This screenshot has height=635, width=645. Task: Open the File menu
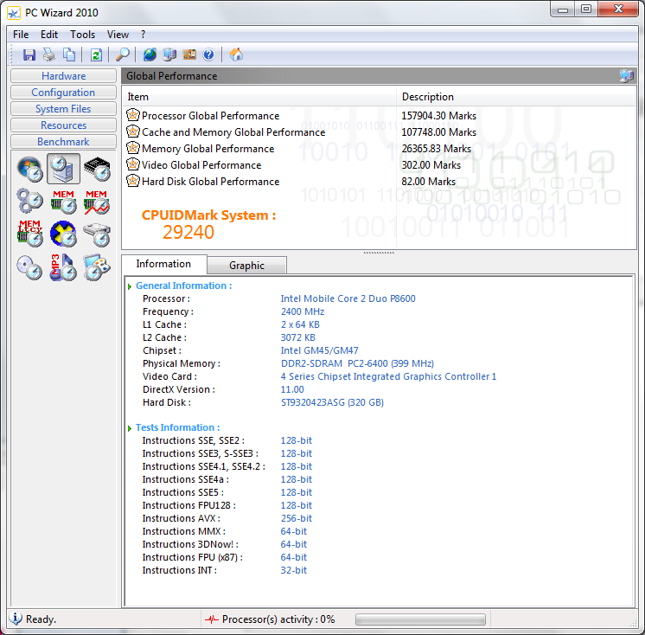tap(21, 35)
